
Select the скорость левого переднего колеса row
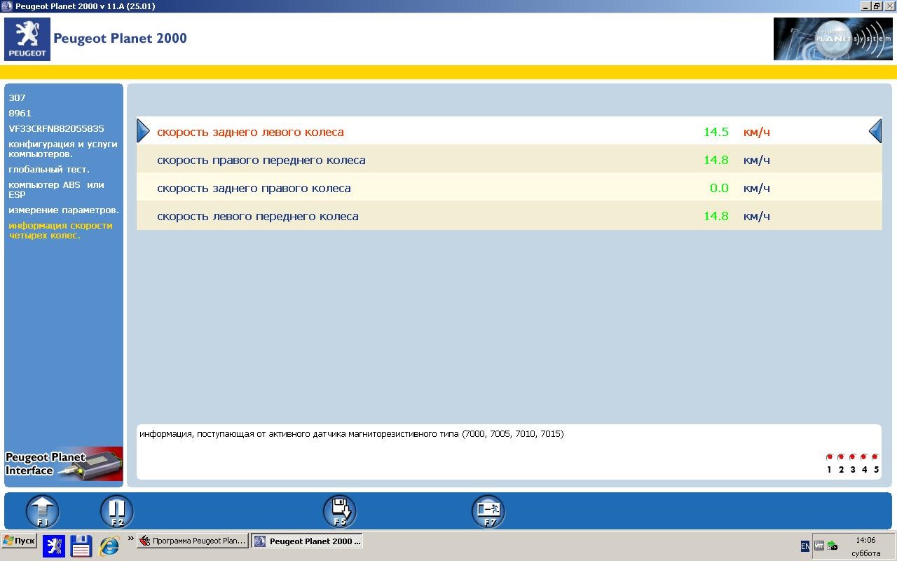509,215
